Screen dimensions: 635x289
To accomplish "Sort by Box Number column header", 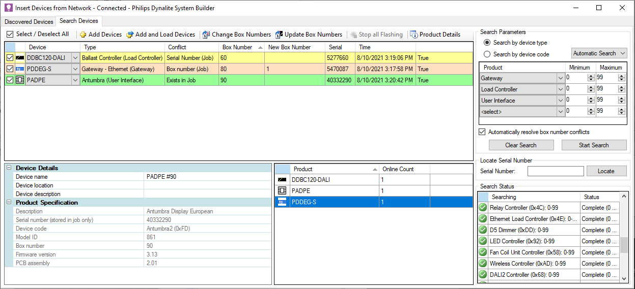I will 241,47.
